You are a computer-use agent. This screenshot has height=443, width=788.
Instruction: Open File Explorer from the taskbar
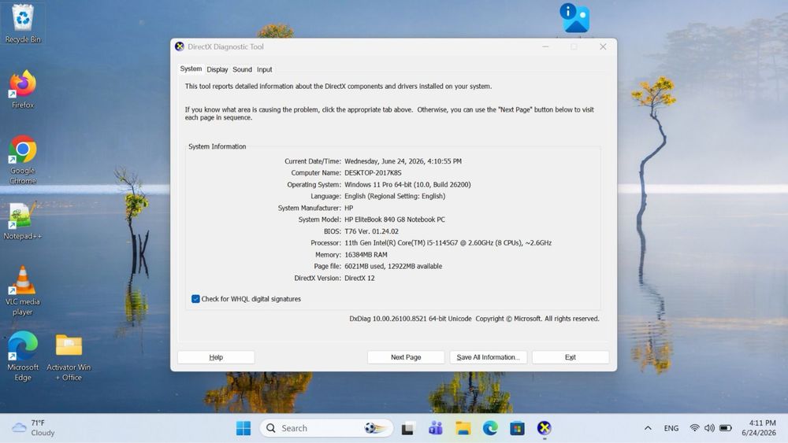(x=463, y=428)
